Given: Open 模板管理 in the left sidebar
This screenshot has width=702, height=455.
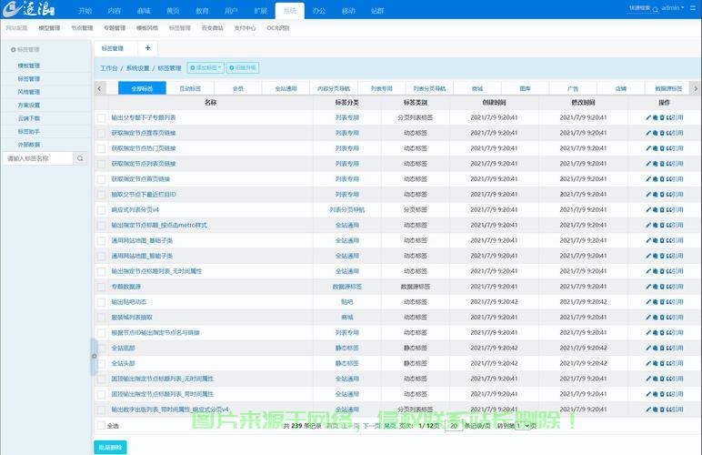Looking at the screenshot, I should coord(29,66).
